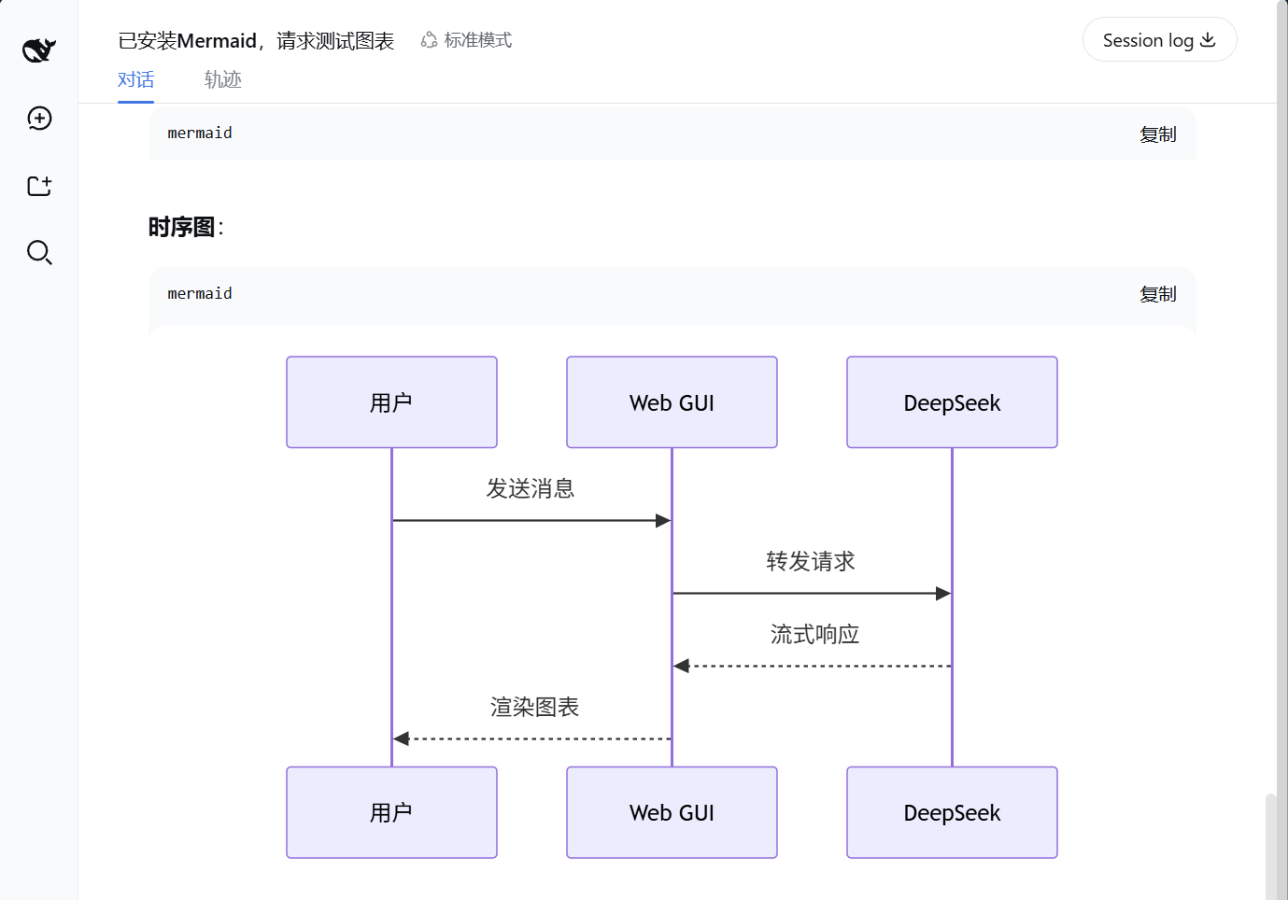Download via the Session log arrow icon
Screen dimensions: 1288x900
(1208, 39)
